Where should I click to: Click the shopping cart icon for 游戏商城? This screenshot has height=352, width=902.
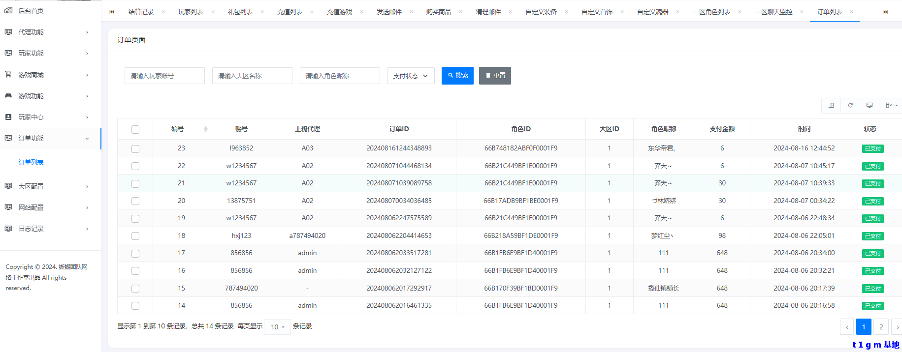tap(8, 75)
